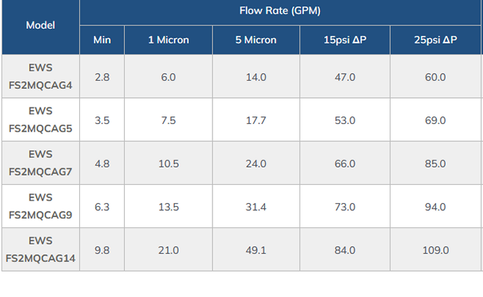Select the 1 Micron column header

click(x=168, y=40)
